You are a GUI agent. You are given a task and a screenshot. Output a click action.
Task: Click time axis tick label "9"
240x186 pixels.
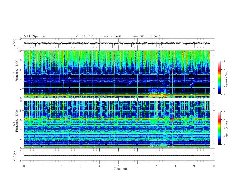point(194,166)
